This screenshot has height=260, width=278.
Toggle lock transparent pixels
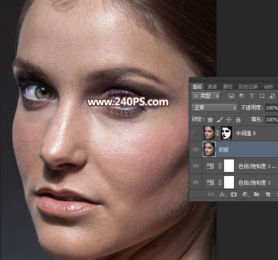point(211,120)
